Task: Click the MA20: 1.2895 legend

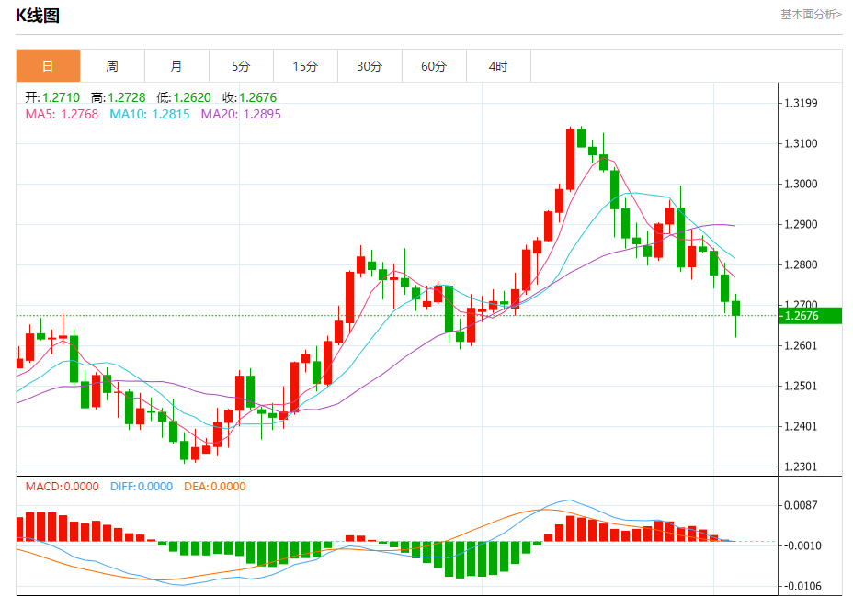Action: click(241, 114)
